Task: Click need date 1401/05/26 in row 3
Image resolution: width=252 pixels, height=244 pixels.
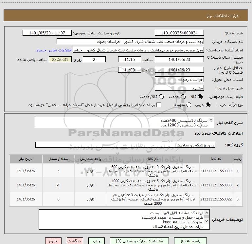Action: coord(26,199)
